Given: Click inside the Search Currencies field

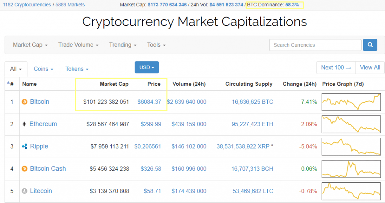Looking at the screenshot, I should (315, 45).
